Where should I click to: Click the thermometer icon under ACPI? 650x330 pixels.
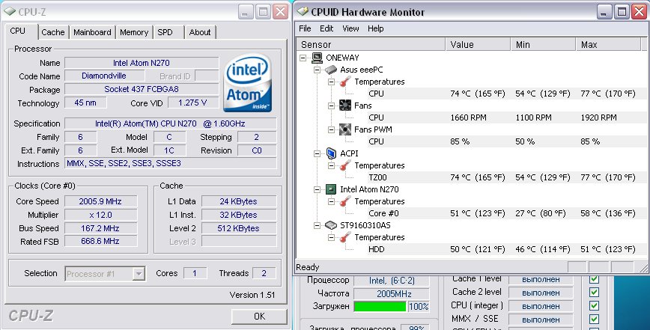click(345, 165)
